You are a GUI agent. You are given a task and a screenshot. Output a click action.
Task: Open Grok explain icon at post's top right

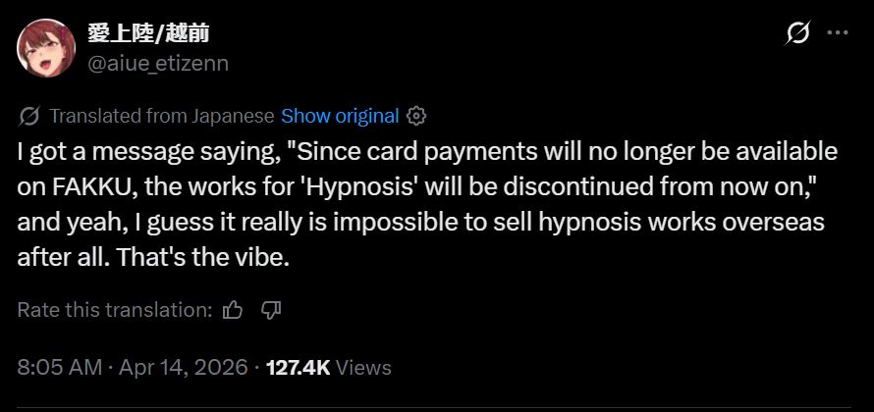click(x=797, y=34)
